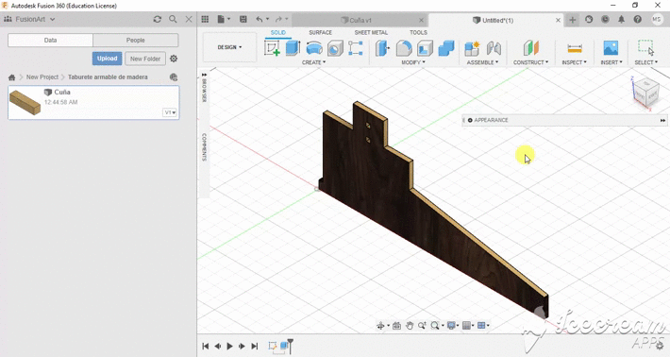This screenshot has height=357, width=670.
Task: Open notifications bell
Action: [621, 19]
